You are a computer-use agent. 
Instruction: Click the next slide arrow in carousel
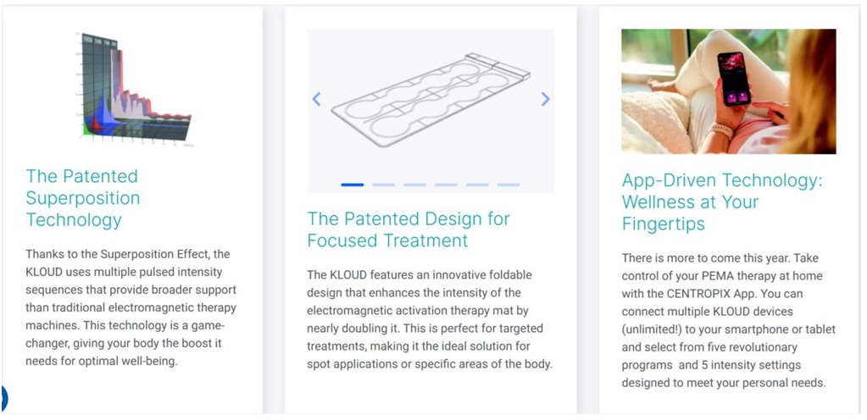tap(545, 99)
